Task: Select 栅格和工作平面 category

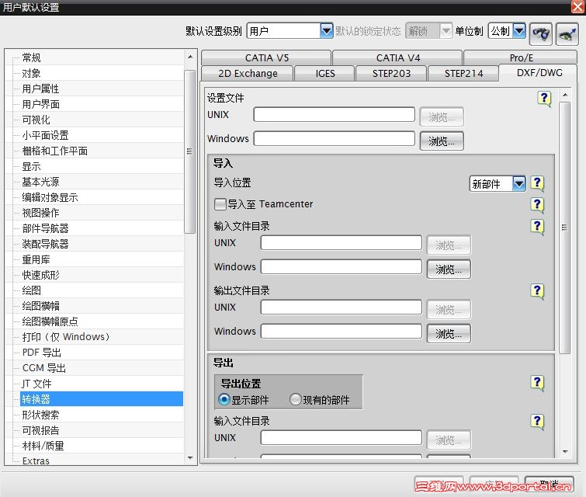Action: (x=54, y=151)
